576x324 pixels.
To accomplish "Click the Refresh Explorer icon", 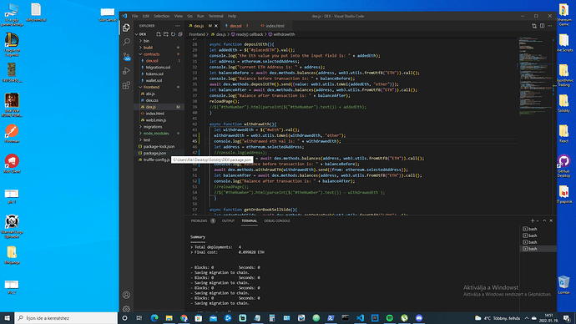I will click(173, 34).
